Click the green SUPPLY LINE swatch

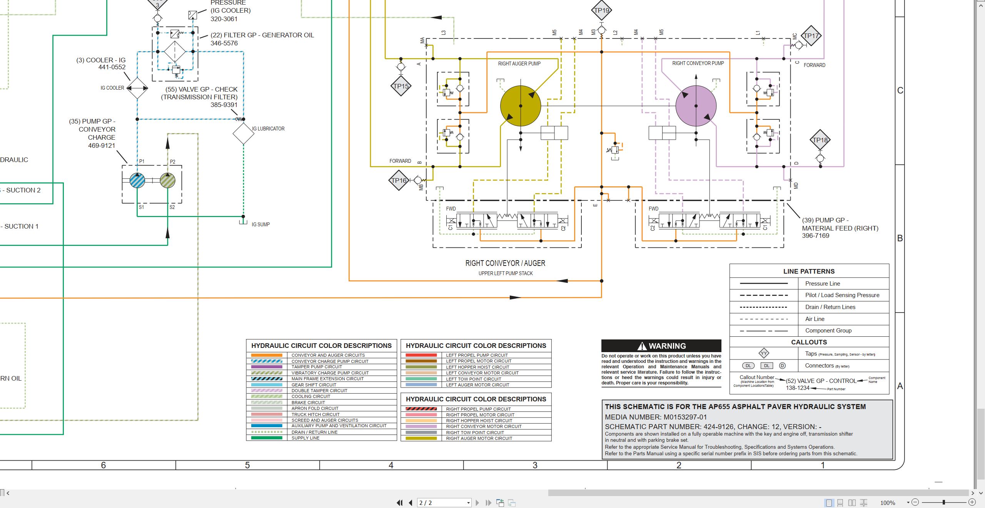coord(267,438)
